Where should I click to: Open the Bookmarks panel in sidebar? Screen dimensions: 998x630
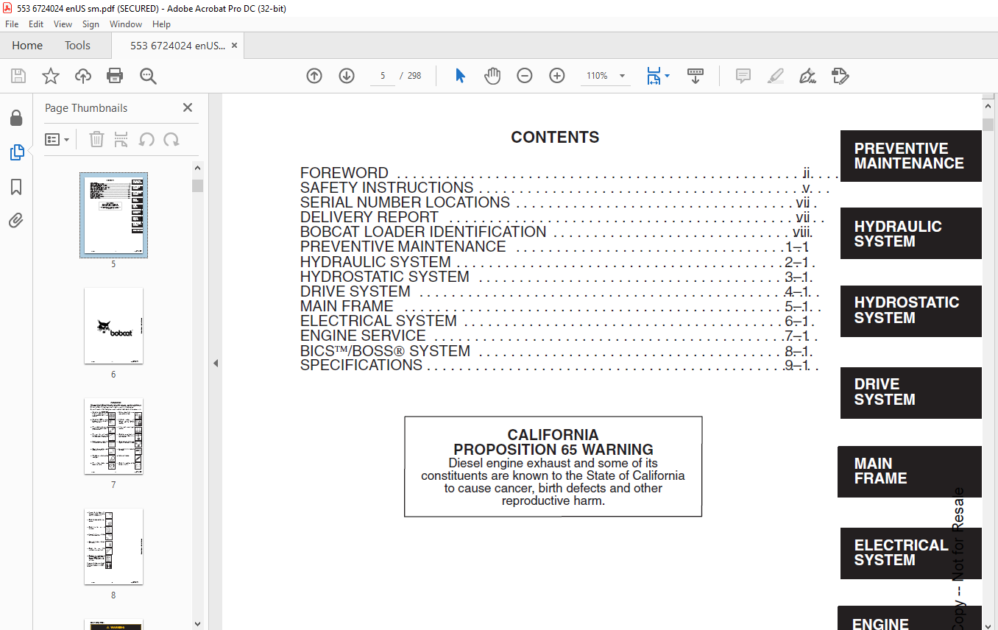(x=16, y=187)
